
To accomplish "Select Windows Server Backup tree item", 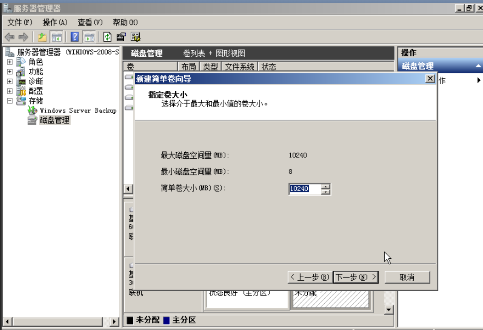I will click(x=78, y=110).
